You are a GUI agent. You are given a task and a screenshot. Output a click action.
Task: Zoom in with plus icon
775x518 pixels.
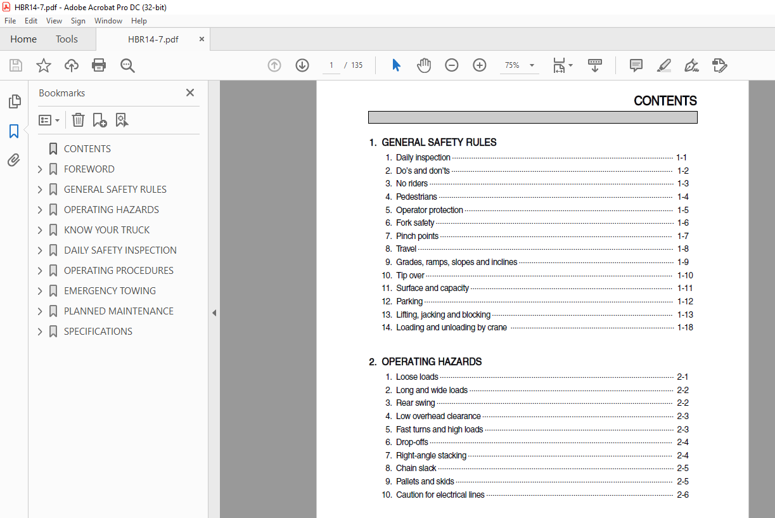(x=480, y=65)
